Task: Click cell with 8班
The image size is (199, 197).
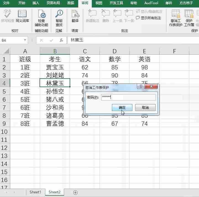Action: click(25, 123)
